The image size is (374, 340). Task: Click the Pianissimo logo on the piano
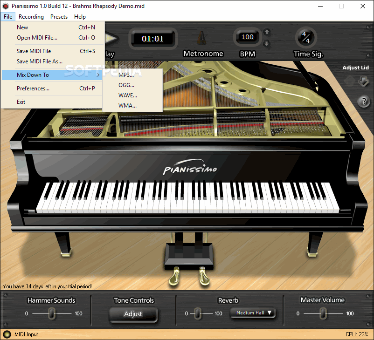[x=190, y=167]
